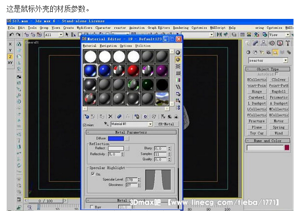Increment the Specular Level spinner
Image resolution: width=294 pixels, height=211 pixels.
tap(139, 179)
